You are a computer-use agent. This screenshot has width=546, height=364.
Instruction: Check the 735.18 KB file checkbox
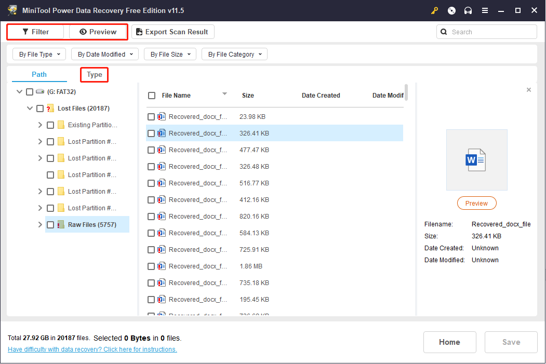point(151,283)
